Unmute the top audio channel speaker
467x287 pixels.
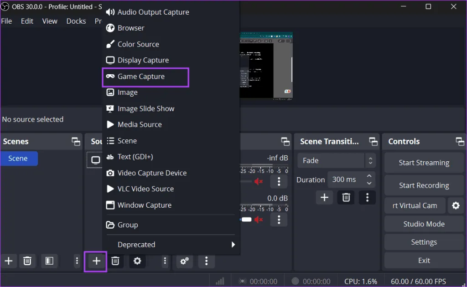coord(259,181)
